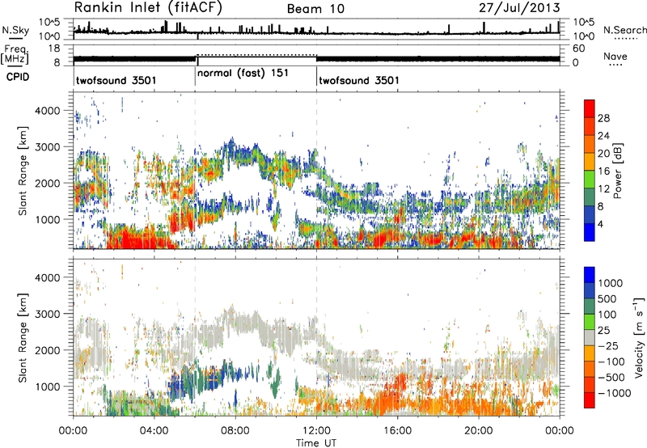This screenshot has height=448, width=647.
Task: Click "Slant Range [km]" label of velocity panel
Action: [23, 337]
